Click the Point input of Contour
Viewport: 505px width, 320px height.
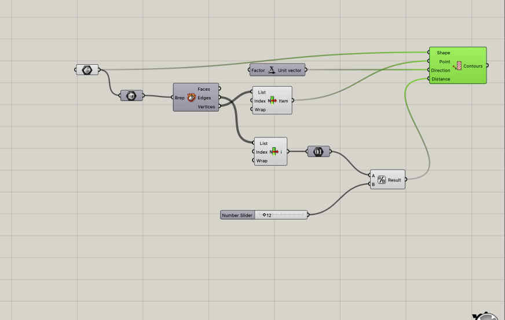click(x=445, y=62)
